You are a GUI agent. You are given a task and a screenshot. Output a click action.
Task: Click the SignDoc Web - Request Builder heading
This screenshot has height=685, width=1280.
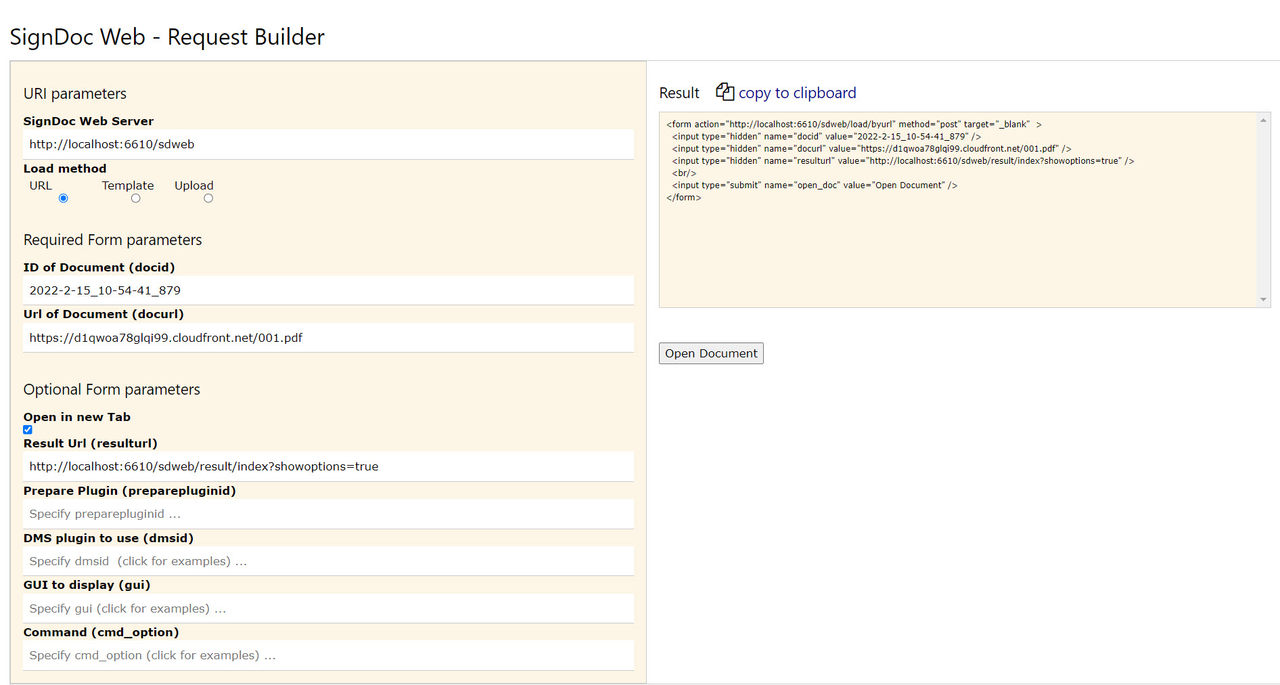167,37
